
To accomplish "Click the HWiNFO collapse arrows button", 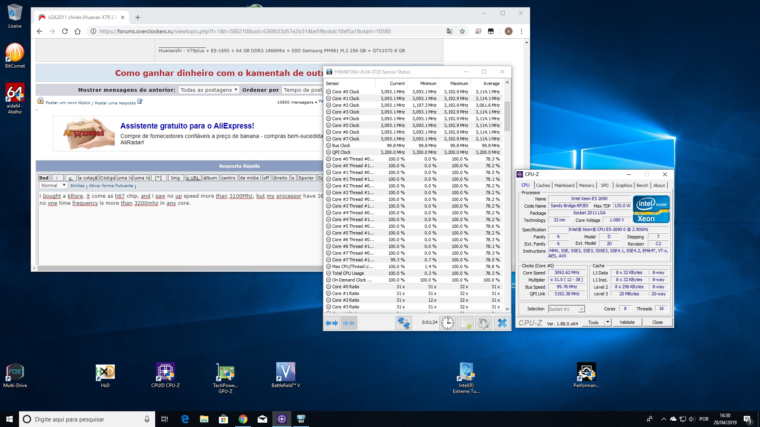I will point(349,323).
